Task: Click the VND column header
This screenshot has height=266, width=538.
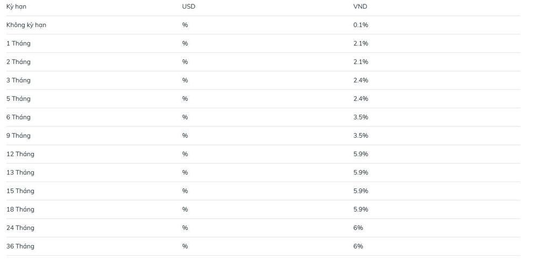Action: 360,6
